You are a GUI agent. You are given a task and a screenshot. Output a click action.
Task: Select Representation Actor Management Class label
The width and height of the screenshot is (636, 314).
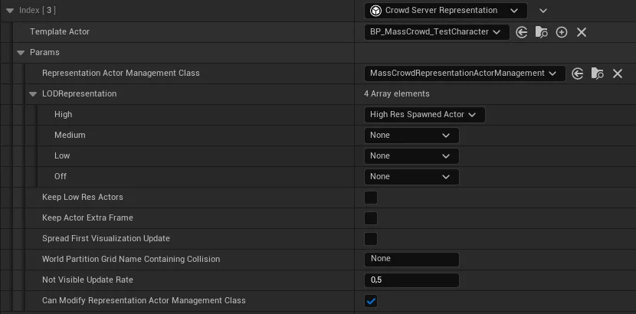pos(121,73)
